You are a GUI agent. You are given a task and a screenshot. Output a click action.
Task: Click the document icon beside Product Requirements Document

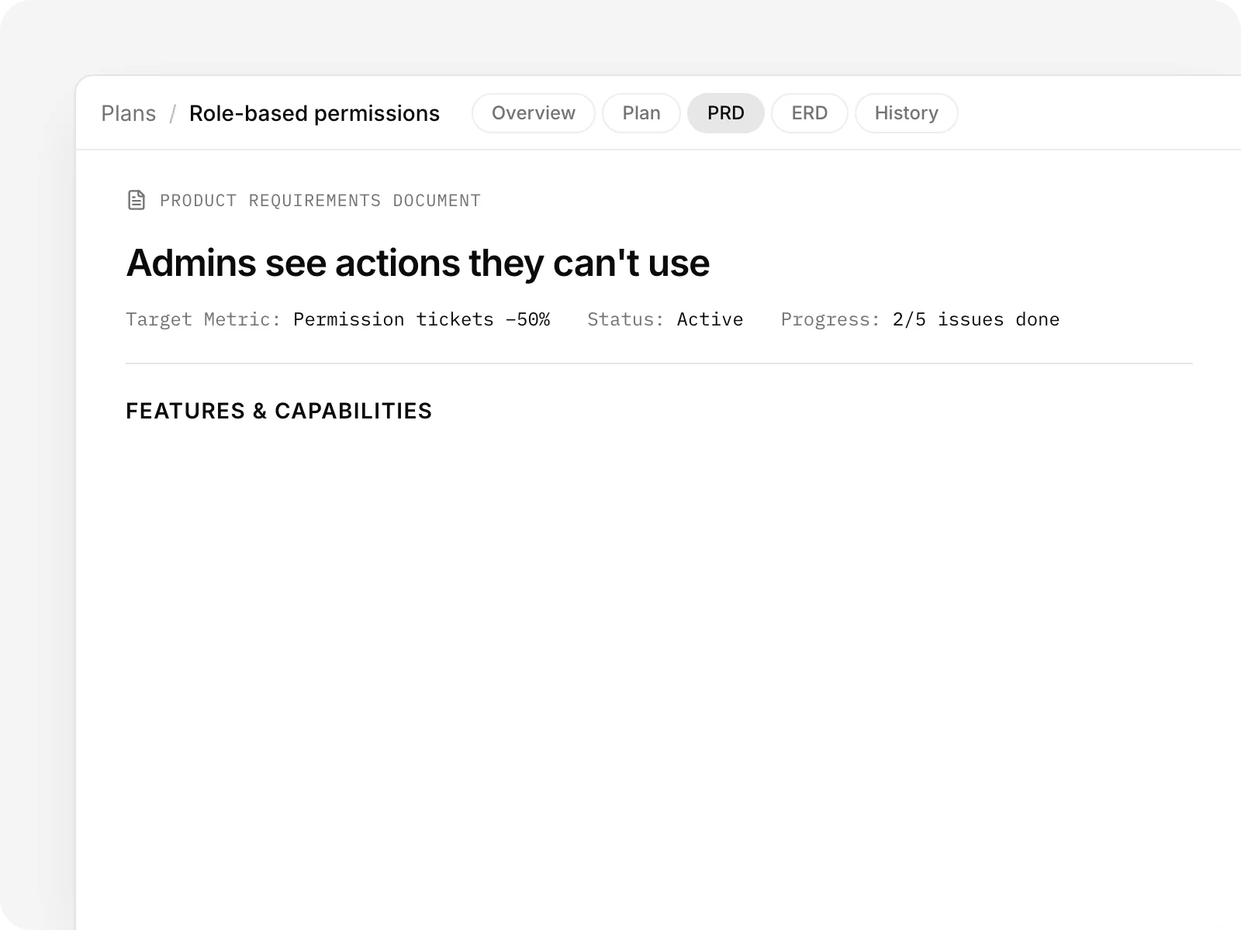tap(137, 201)
